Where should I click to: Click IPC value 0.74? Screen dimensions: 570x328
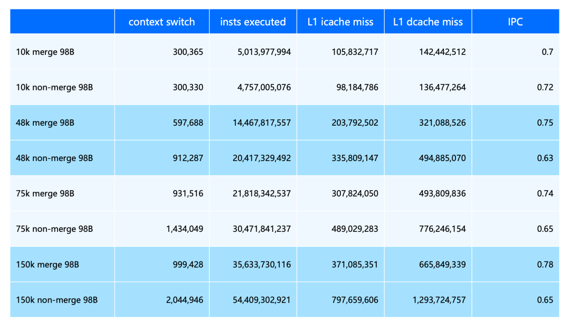tap(545, 193)
